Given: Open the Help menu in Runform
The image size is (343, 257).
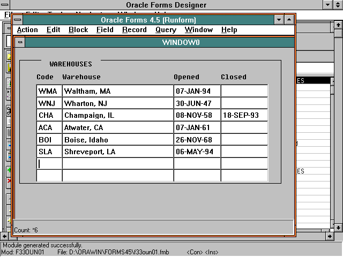Looking at the screenshot, I should click(229, 30).
